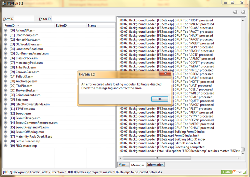This screenshot has height=177, width=250.
Task: Click the back navigation arrow icon
Action: [235, 12]
